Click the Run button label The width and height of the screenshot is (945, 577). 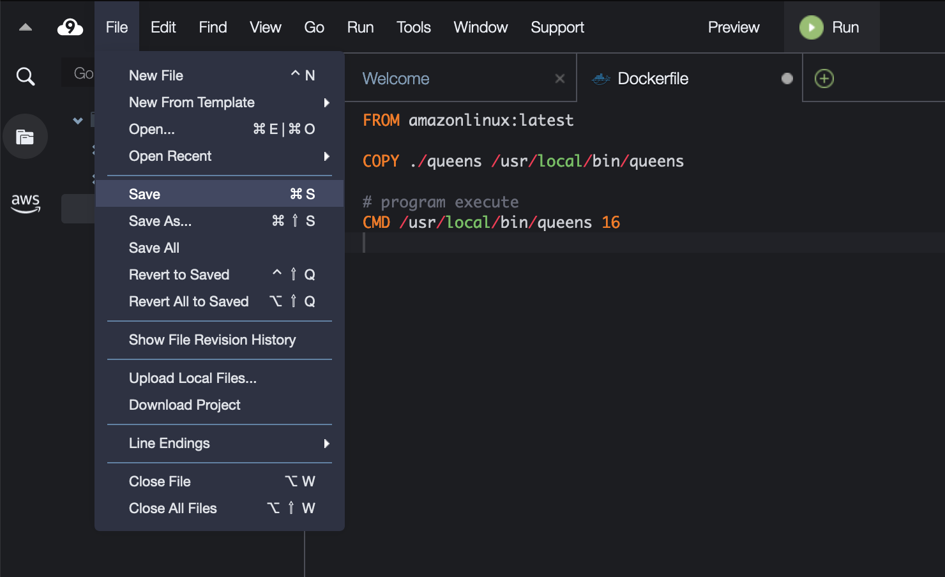(845, 27)
